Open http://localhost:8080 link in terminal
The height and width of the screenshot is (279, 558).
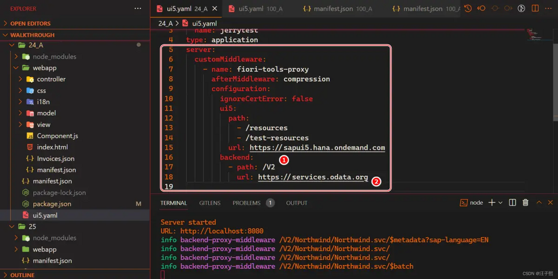pos(222,231)
